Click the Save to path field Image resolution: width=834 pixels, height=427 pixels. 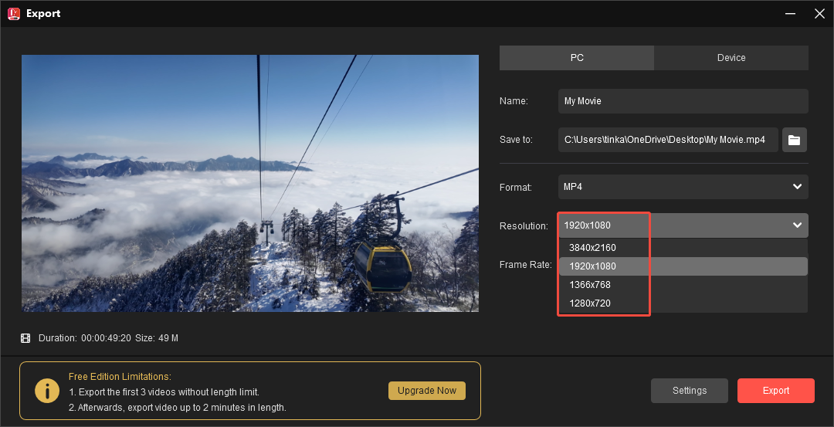tap(668, 140)
